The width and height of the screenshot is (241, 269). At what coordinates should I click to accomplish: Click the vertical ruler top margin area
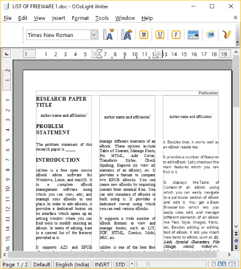tap(6, 80)
